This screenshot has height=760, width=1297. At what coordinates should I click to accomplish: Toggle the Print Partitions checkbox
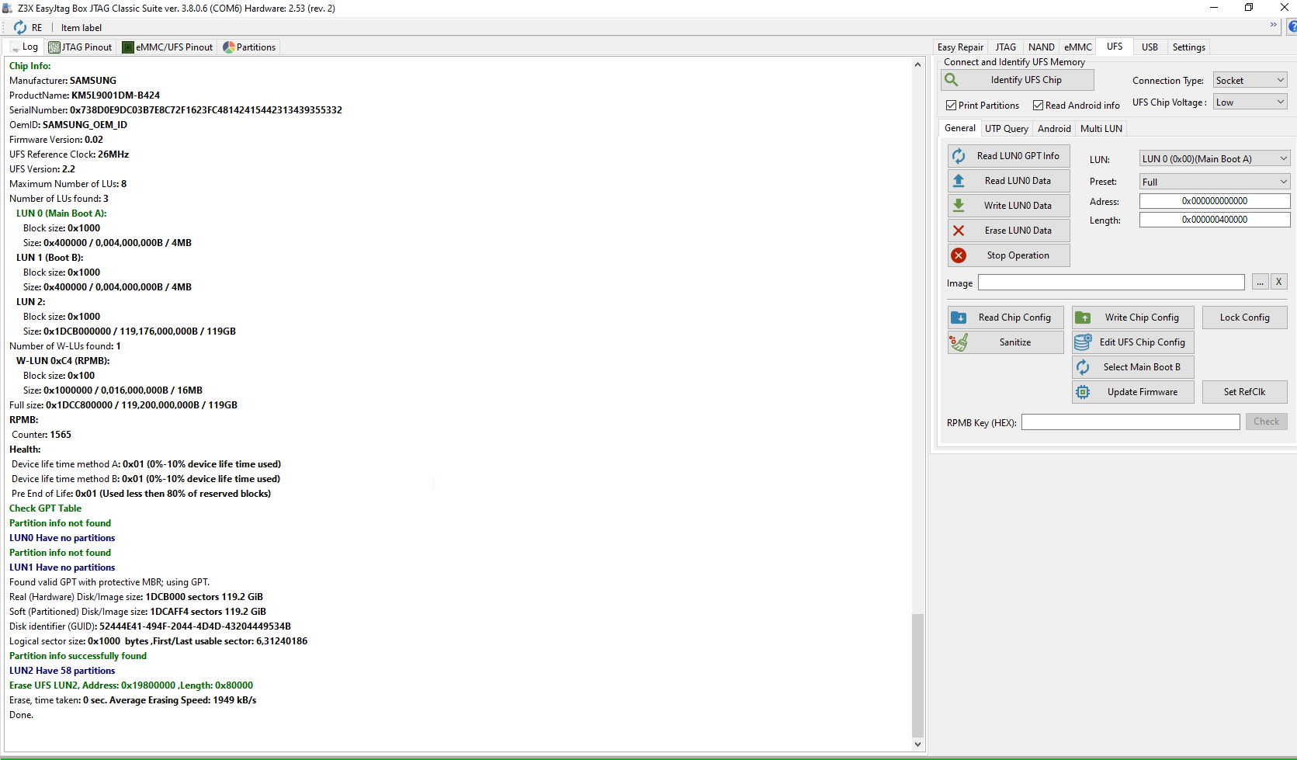point(951,106)
